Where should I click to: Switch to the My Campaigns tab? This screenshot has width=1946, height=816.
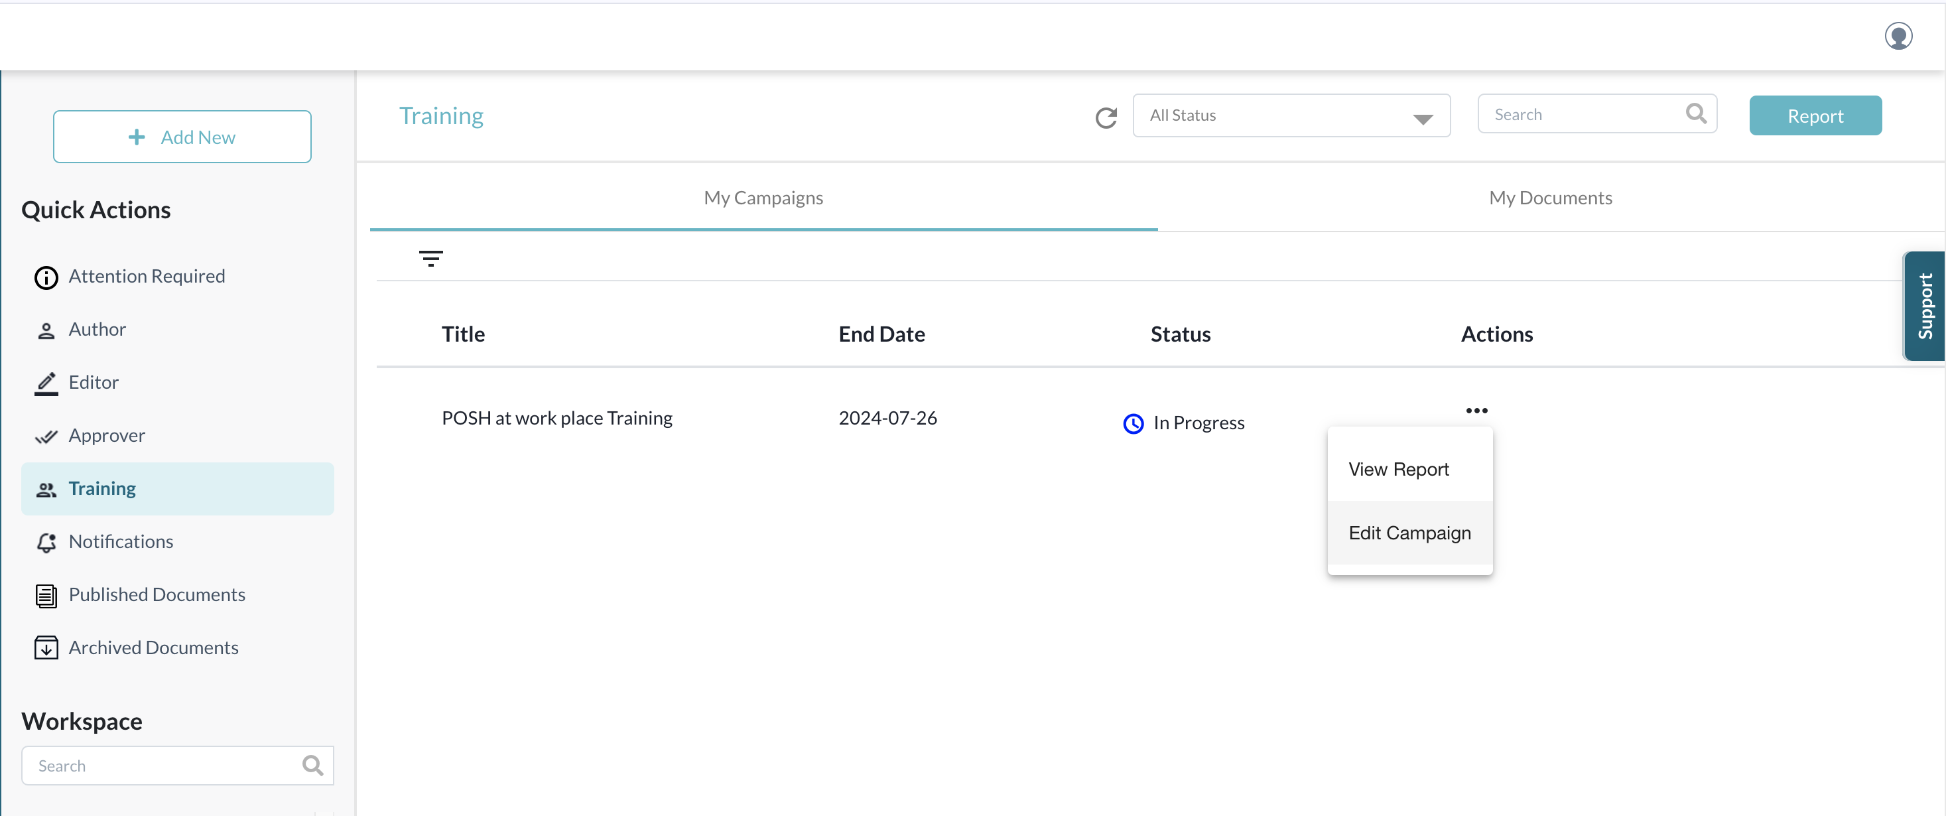coord(763,198)
